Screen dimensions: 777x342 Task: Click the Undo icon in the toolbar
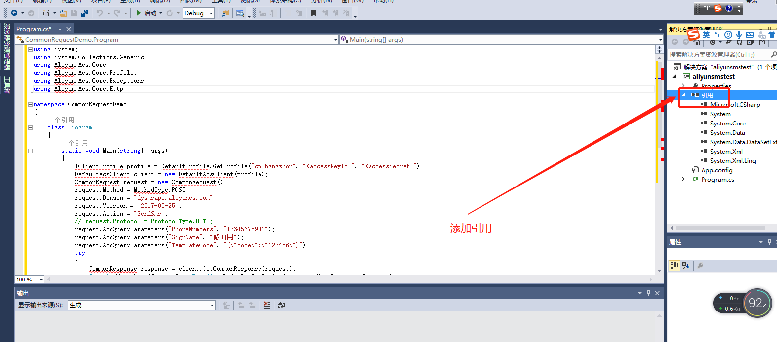click(x=100, y=13)
